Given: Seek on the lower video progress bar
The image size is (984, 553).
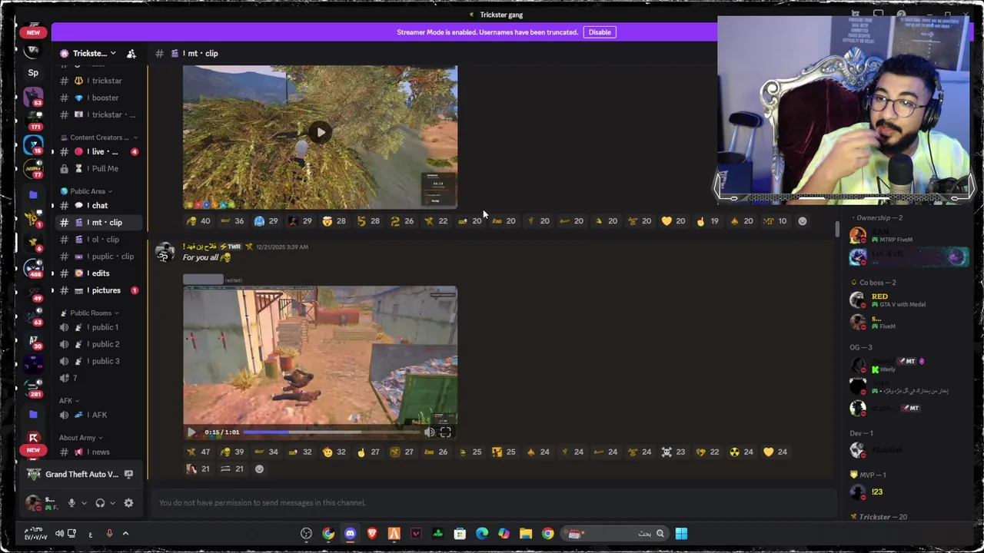Looking at the screenshot, I should point(331,432).
